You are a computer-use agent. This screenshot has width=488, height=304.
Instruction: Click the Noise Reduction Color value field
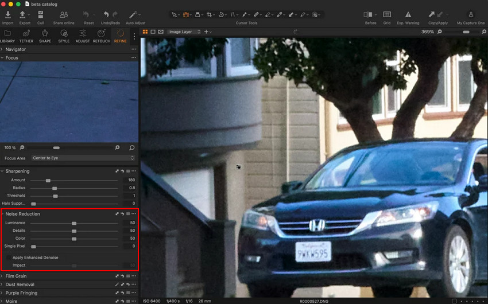pos(130,238)
